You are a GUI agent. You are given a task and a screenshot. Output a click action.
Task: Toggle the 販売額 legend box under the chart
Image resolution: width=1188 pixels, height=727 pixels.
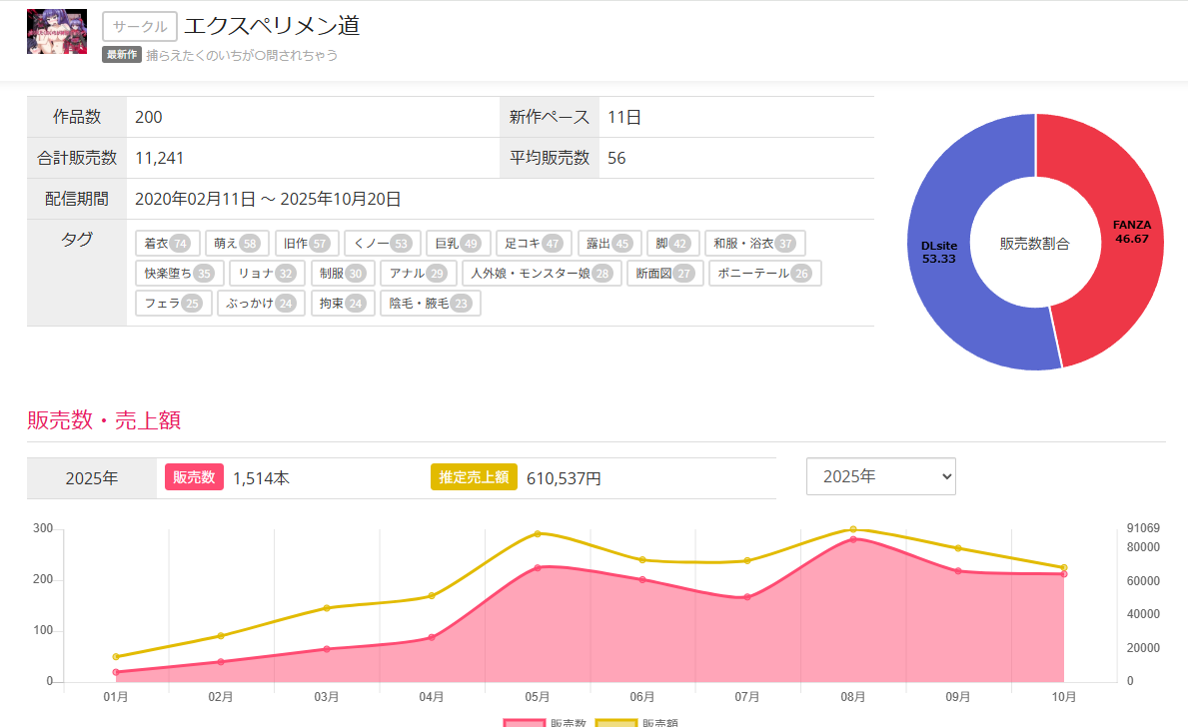pos(615,722)
